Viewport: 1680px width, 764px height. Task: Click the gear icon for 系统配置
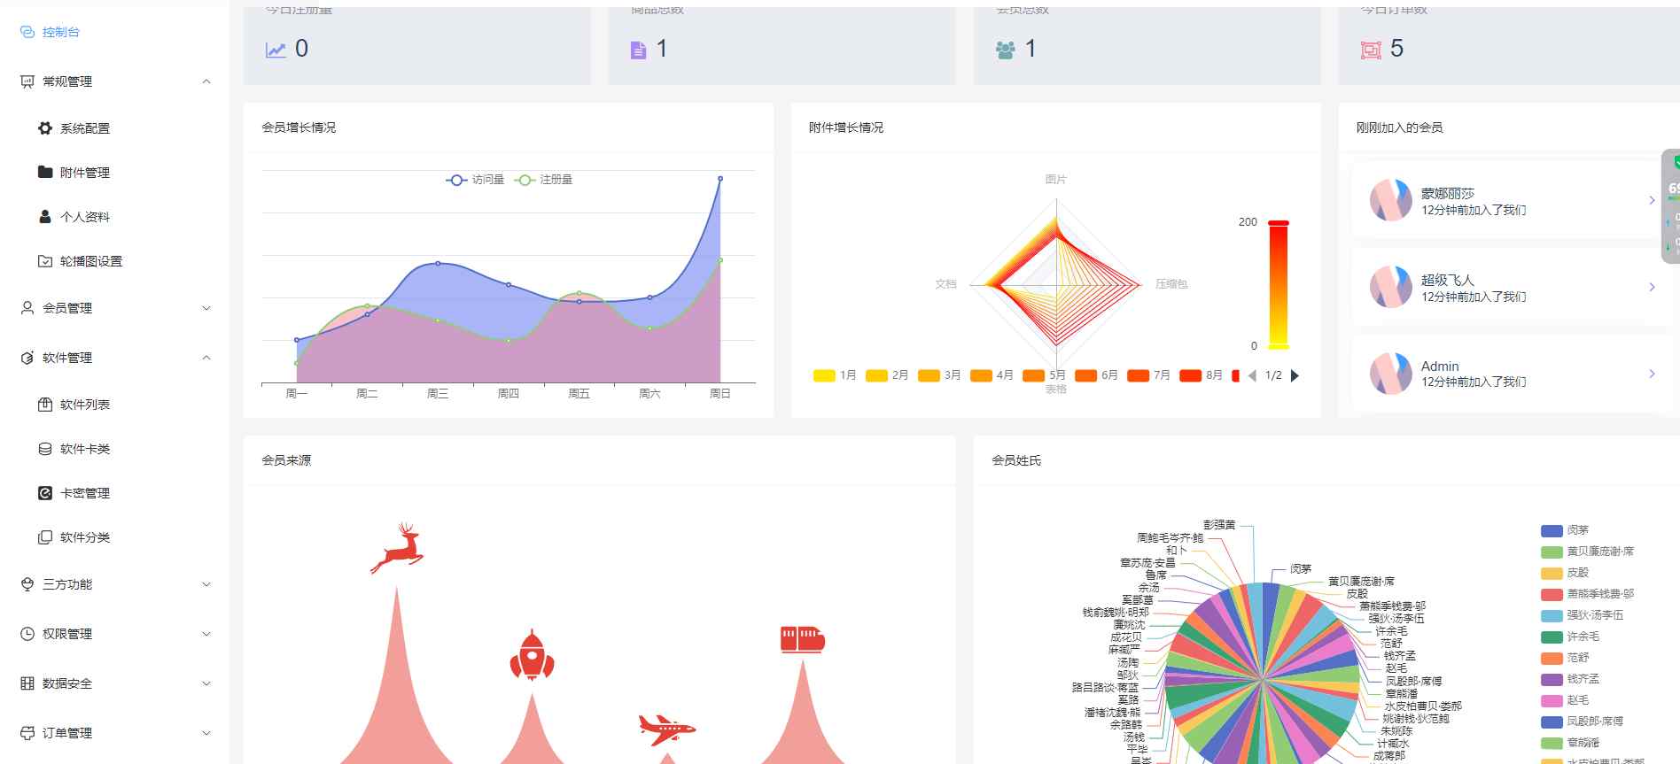pos(45,128)
